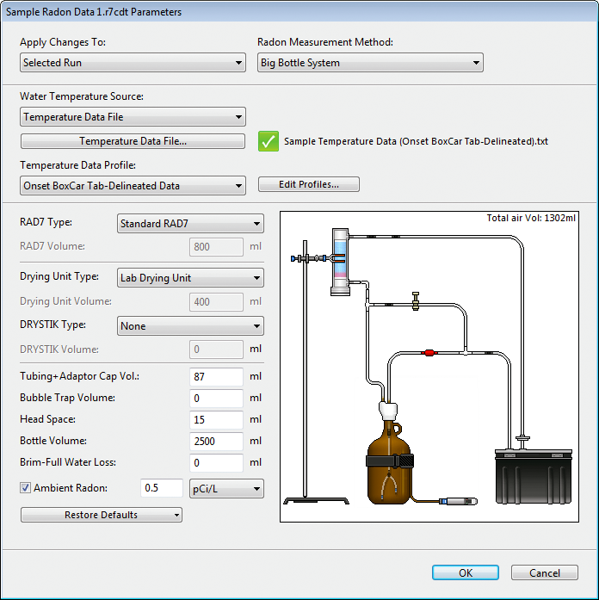Image resolution: width=599 pixels, height=600 pixels.
Task: Click the Drying Unit Volume field
Action: 216,302
